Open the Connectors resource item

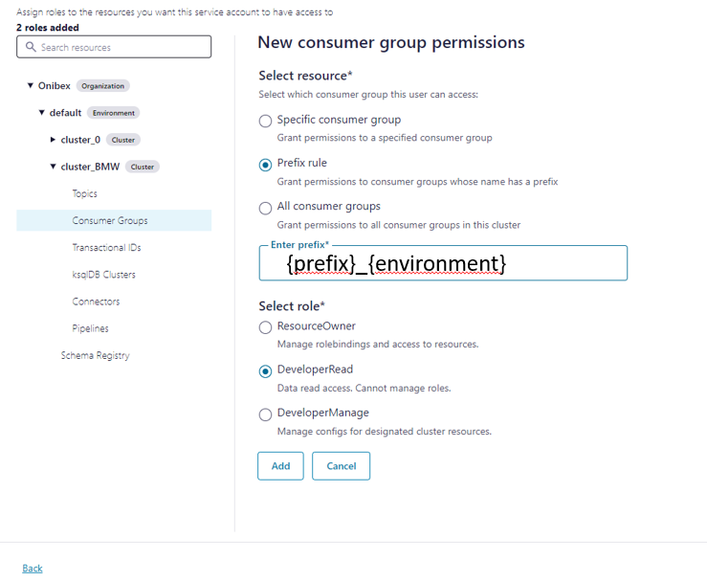pyautogui.click(x=96, y=302)
